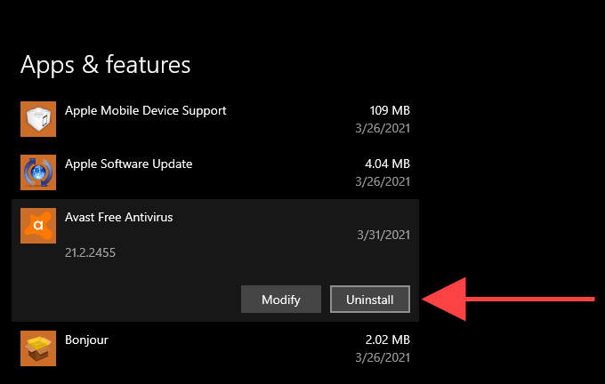Click the 109 MB size label
The height and width of the screenshot is (384, 605).
(390, 111)
